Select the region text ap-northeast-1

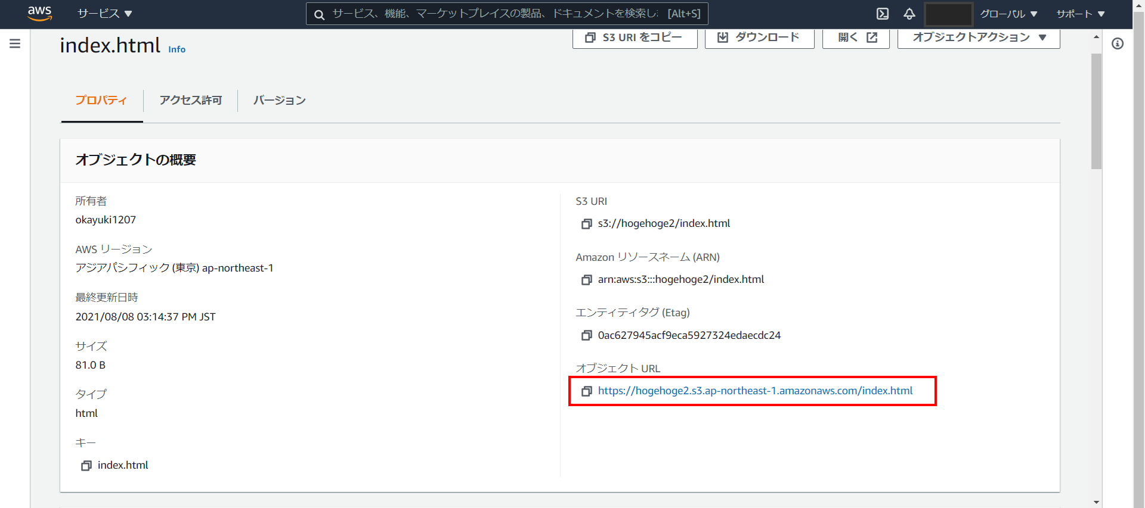237,268
